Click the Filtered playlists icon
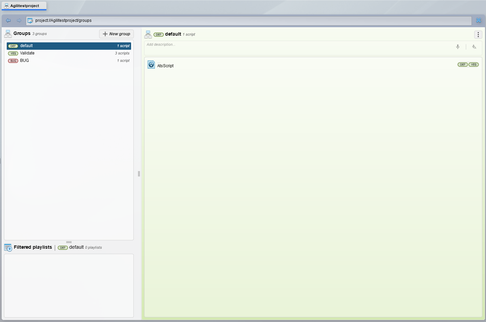 (8, 247)
